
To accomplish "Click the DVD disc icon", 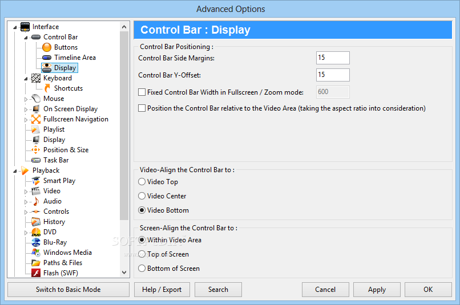I will tap(36, 232).
